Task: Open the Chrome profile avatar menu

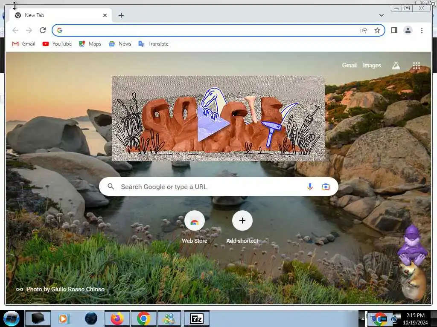Action: [x=408, y=30]
